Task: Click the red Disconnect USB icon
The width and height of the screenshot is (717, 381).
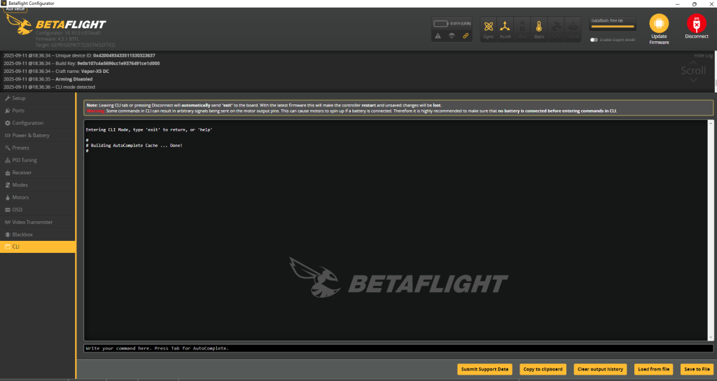Action: [697, 23]
